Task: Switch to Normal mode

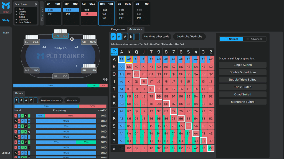Action: coord(231,39)
